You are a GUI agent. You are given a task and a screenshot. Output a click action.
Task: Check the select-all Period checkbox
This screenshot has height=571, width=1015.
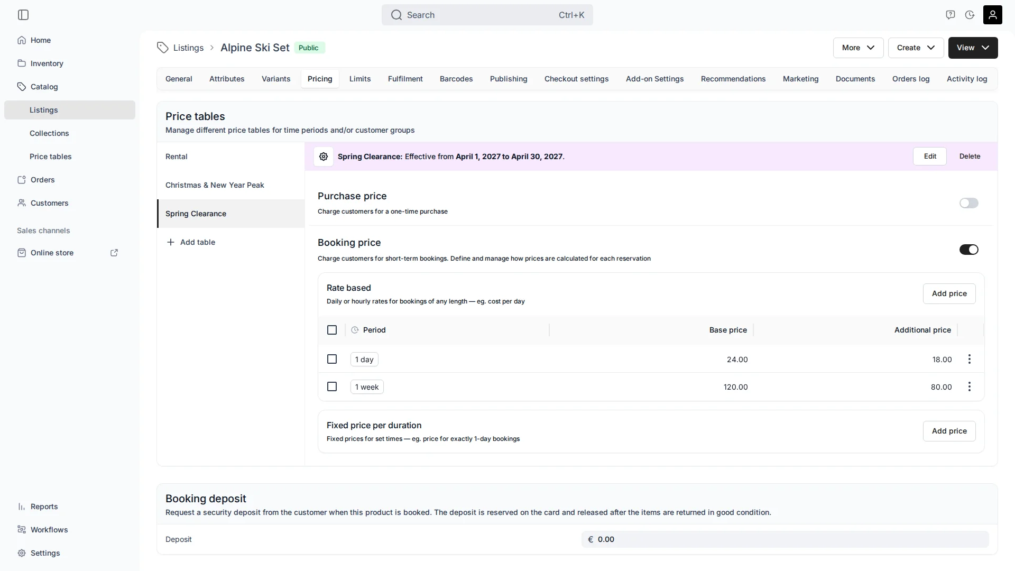click(332, 330)
